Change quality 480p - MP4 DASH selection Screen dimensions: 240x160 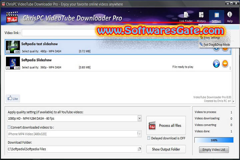coord(51,51)
